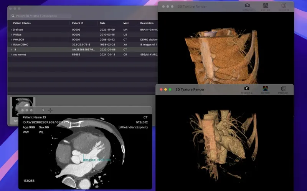
Task: Click the search magnifier icon in patient browser
Action: pyautogui.click(x=13, y=16)
